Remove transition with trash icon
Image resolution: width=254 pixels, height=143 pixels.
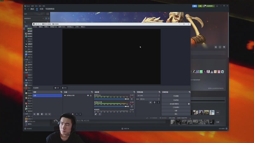[x=154, y=102]
